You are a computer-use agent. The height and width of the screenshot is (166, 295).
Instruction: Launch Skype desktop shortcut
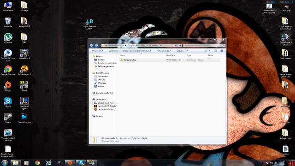[x=8, y=102]
